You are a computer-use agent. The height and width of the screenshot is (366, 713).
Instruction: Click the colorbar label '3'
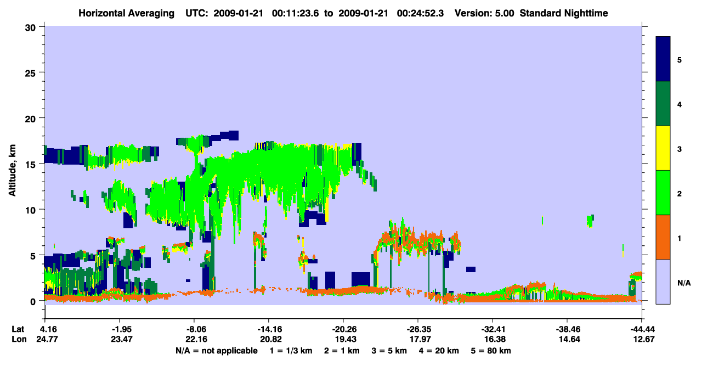(680, 149)
